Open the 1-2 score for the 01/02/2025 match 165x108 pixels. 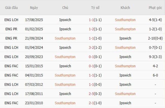(91, 29)
